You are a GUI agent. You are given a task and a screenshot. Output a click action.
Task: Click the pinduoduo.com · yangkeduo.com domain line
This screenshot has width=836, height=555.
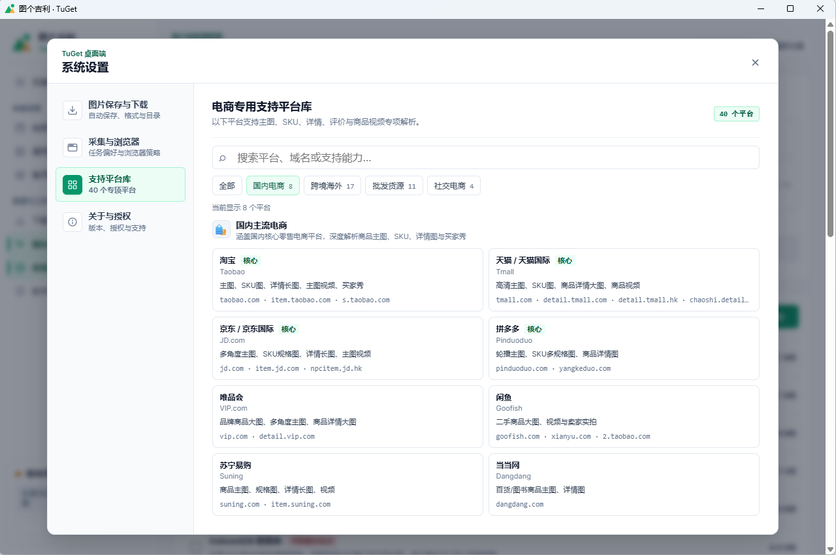pyautogui.click(x=553, y=369)
